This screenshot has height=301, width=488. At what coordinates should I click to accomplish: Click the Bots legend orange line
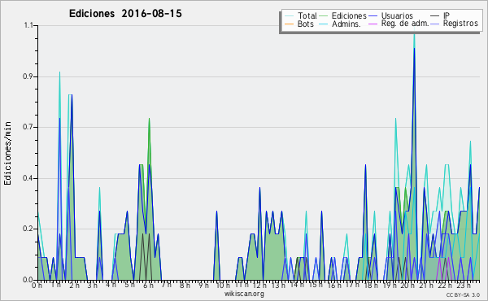289,24
